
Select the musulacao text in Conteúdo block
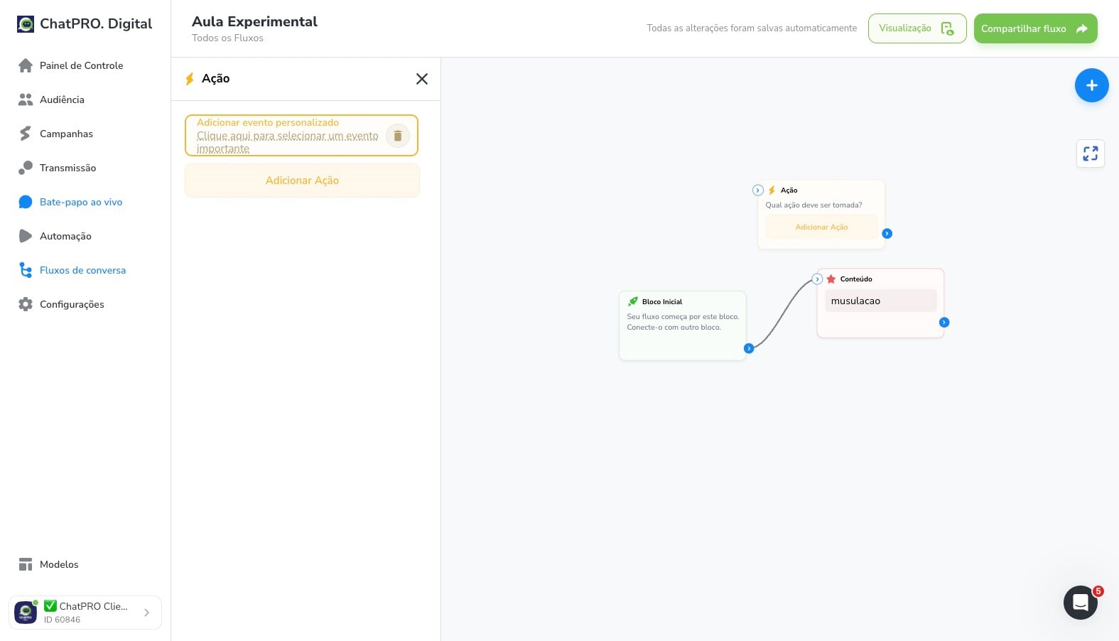855,301
